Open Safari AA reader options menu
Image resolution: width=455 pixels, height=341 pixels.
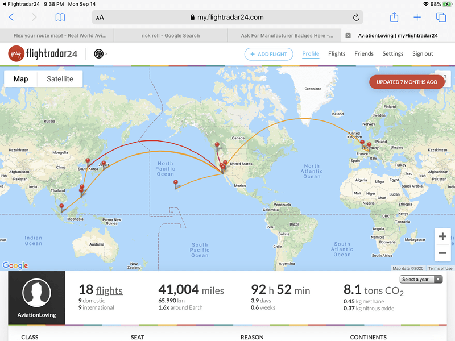tap(100, 18)
